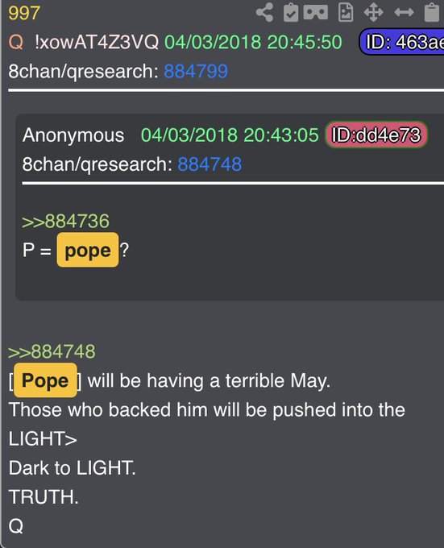Click the four-way move arrows icon

pyautogui.click(x=373, y=13)
